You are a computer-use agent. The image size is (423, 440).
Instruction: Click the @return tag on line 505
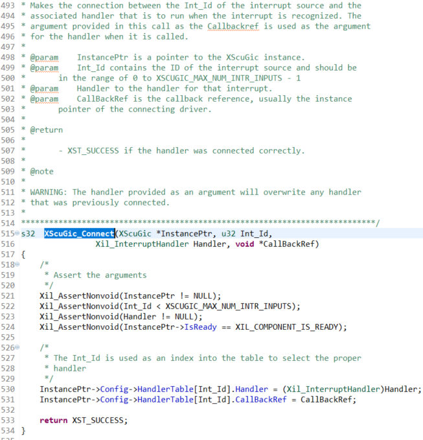pos(47,130)
